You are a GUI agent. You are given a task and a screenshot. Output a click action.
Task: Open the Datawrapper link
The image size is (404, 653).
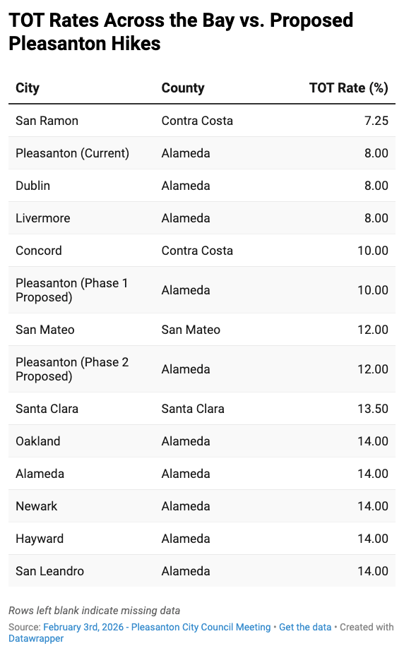coord(36,638)
